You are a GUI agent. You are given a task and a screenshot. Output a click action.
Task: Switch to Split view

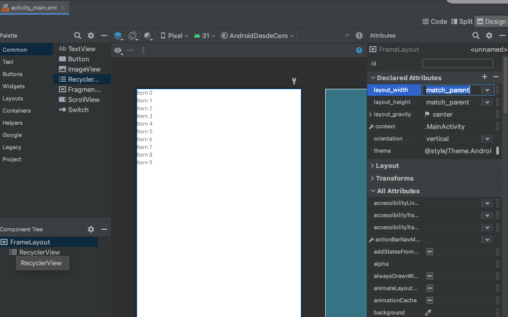pyautogui.click(x=462, y=22)
